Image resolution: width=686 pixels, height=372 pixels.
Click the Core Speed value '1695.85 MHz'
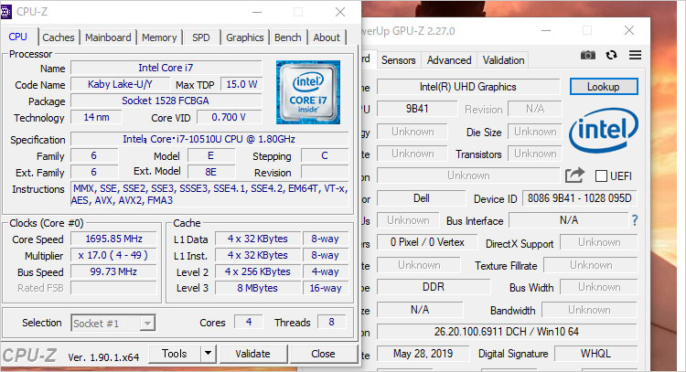113,239
